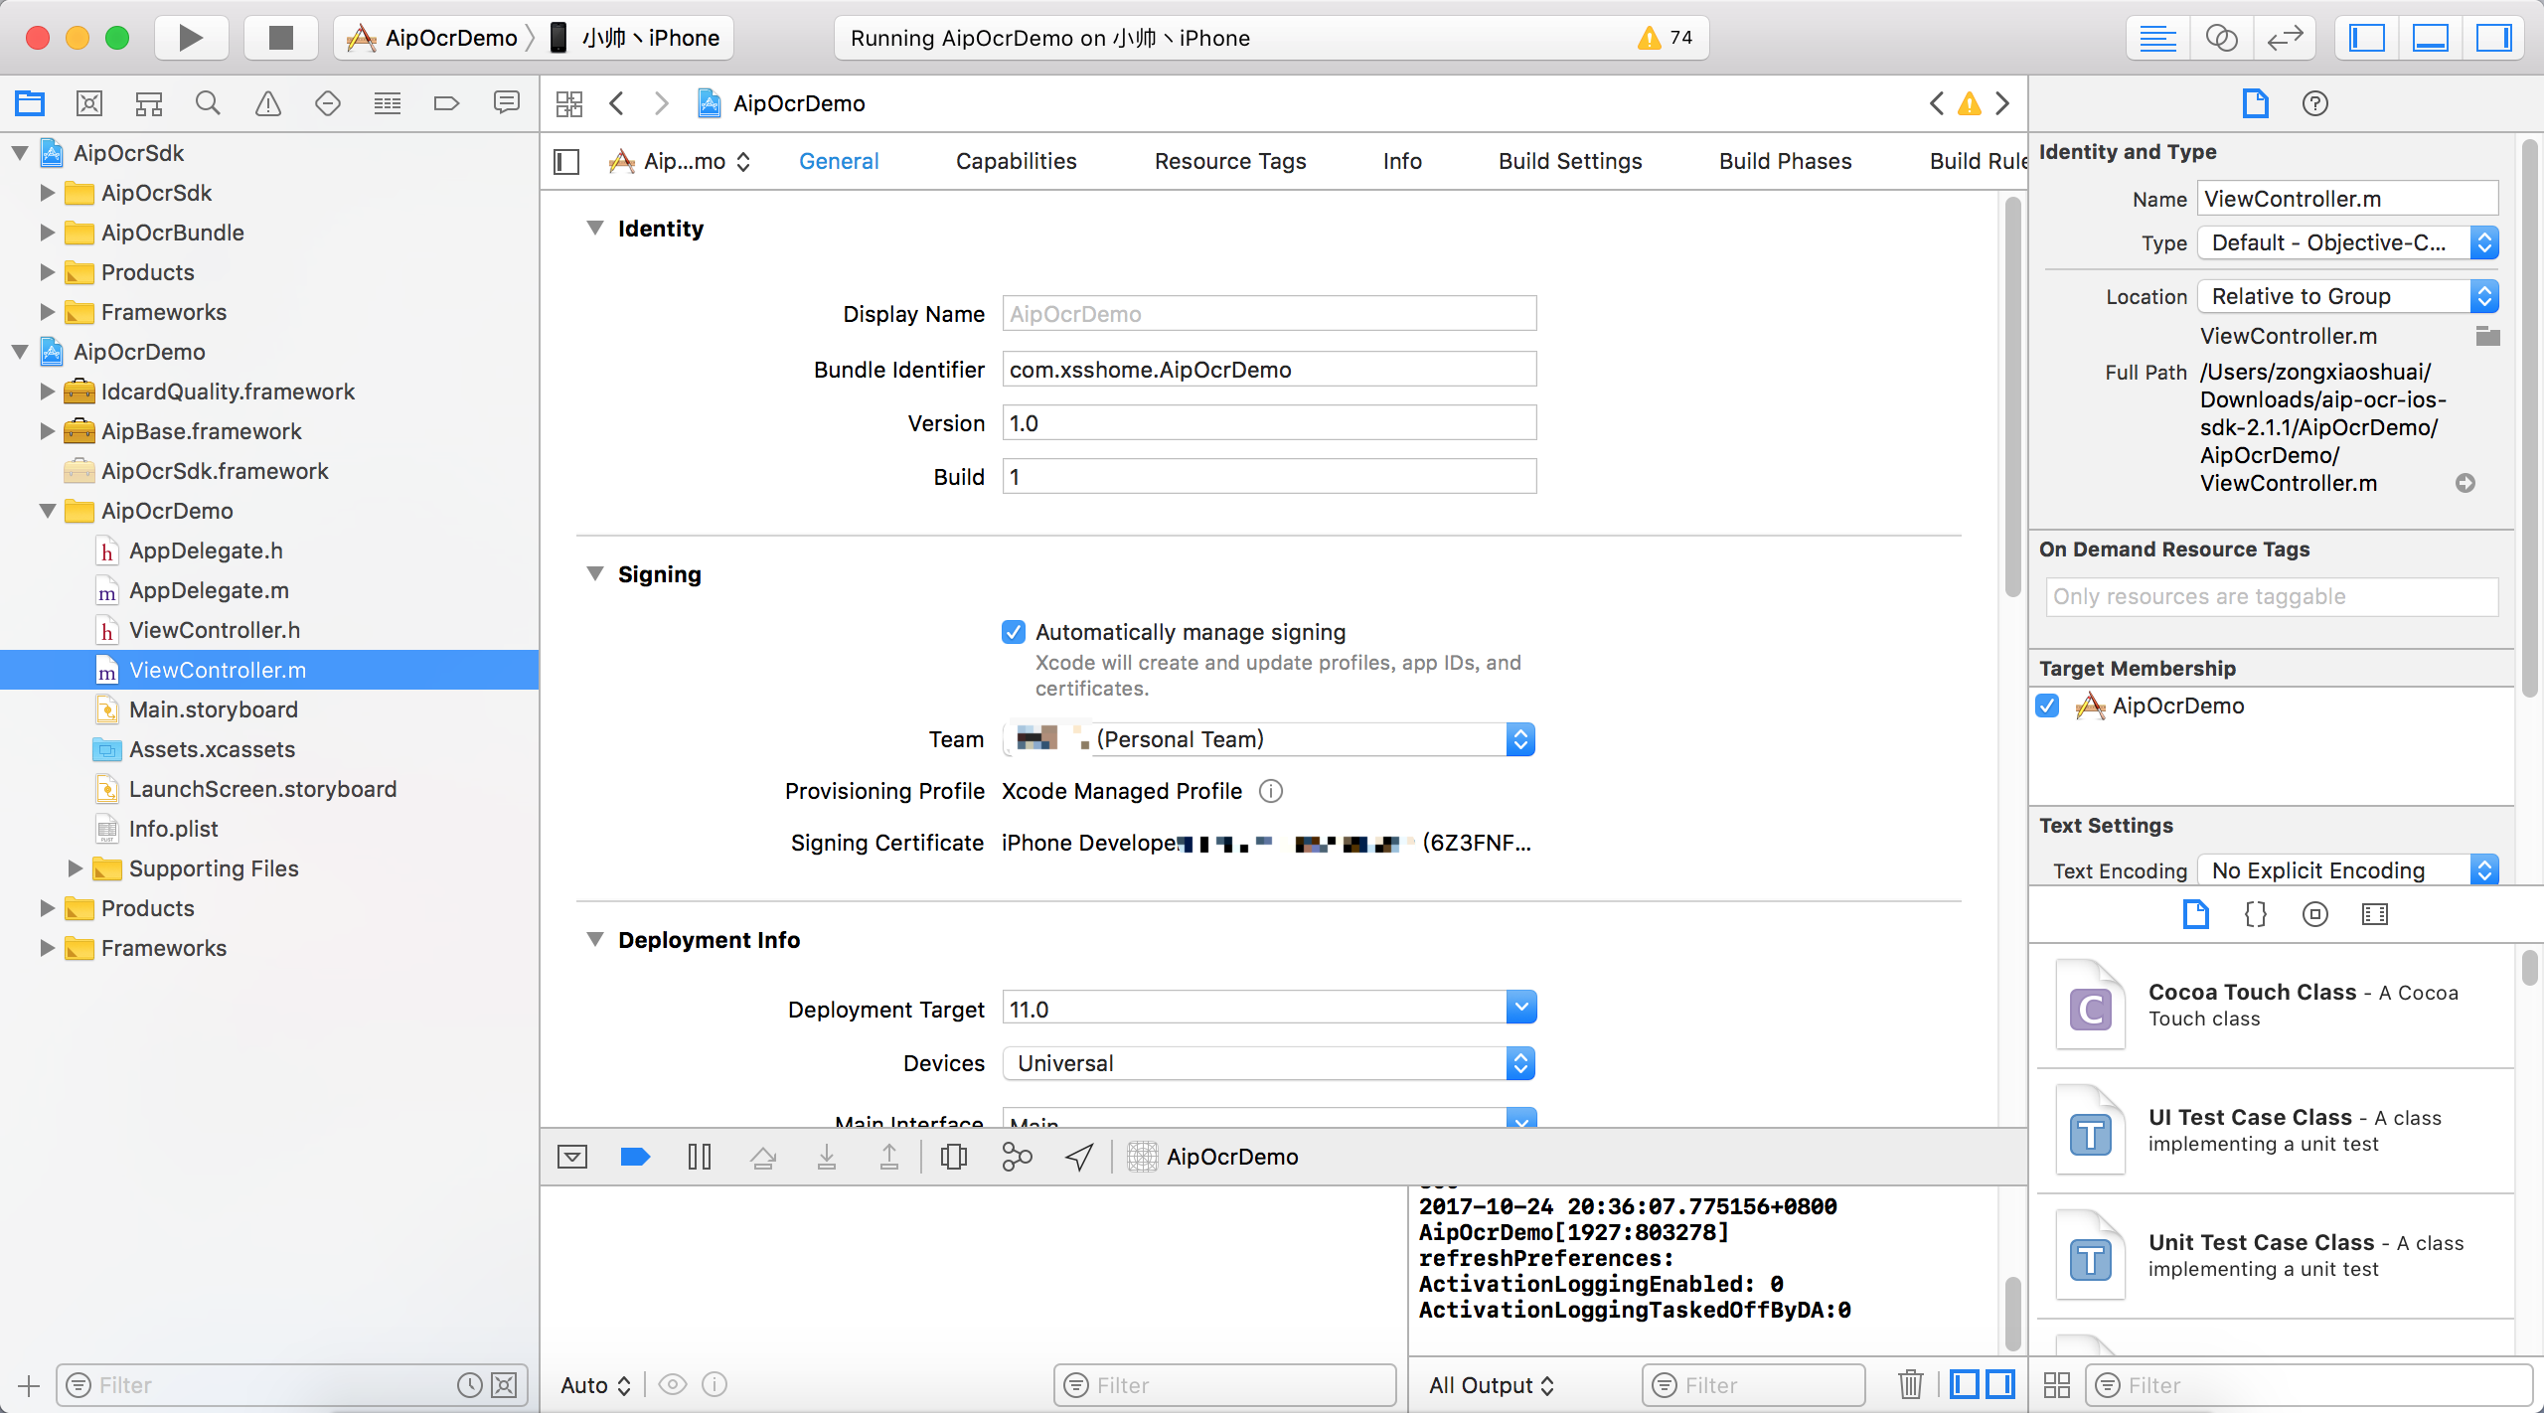Switch to the Resource Tags tab

(1230, 161)
